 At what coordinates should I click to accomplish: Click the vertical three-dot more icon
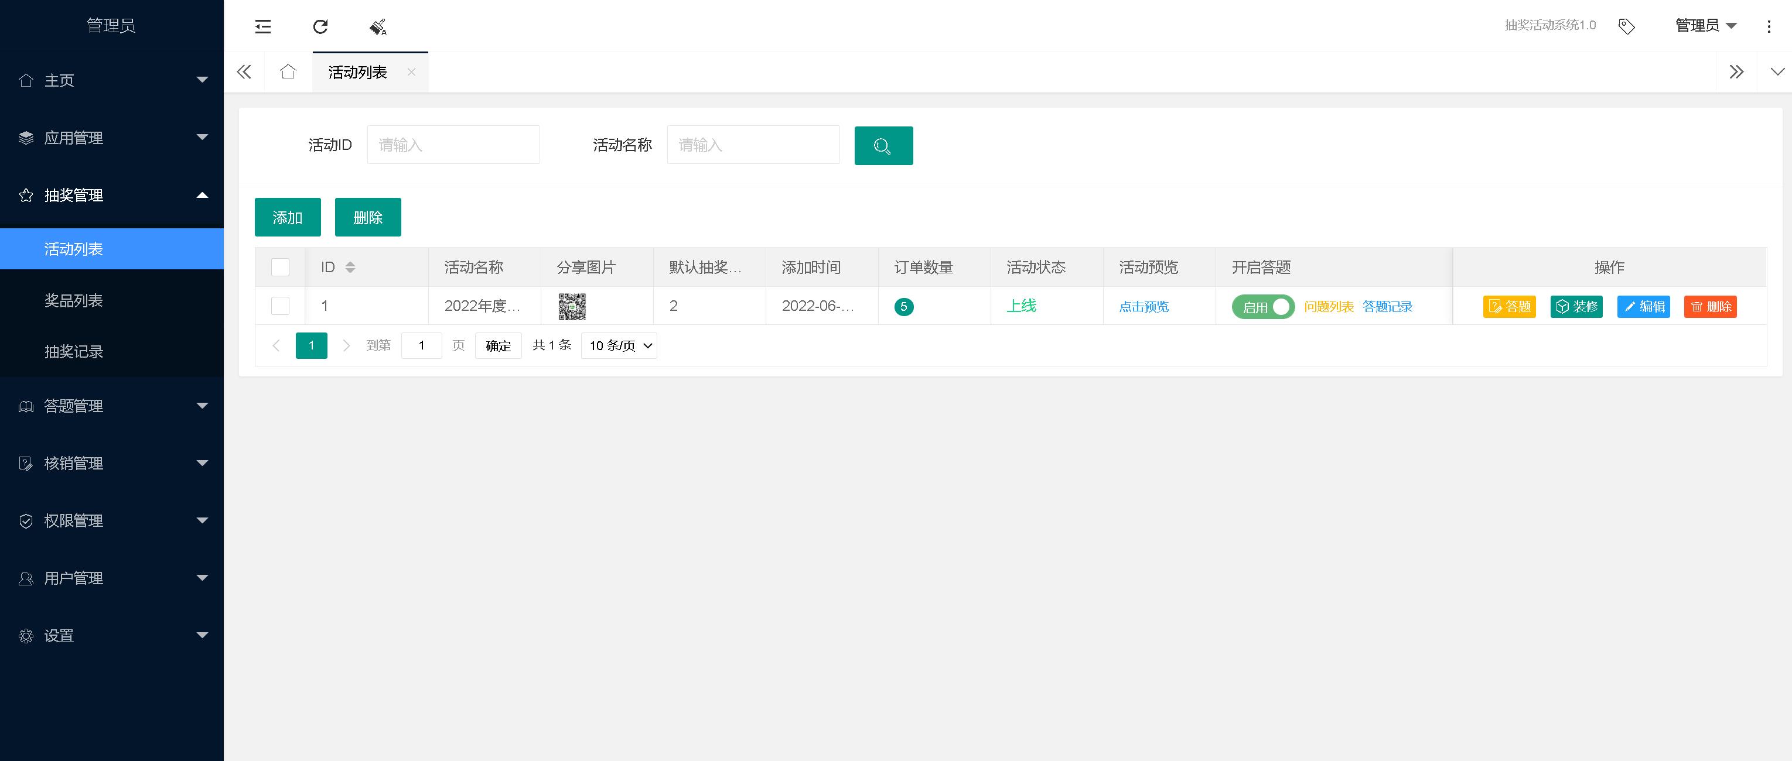pos(1769,26)
